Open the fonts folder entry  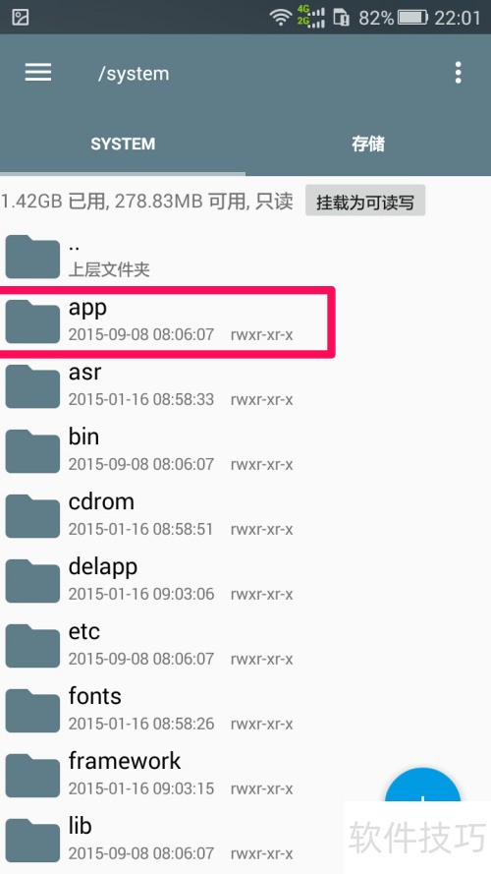(245, 710)
